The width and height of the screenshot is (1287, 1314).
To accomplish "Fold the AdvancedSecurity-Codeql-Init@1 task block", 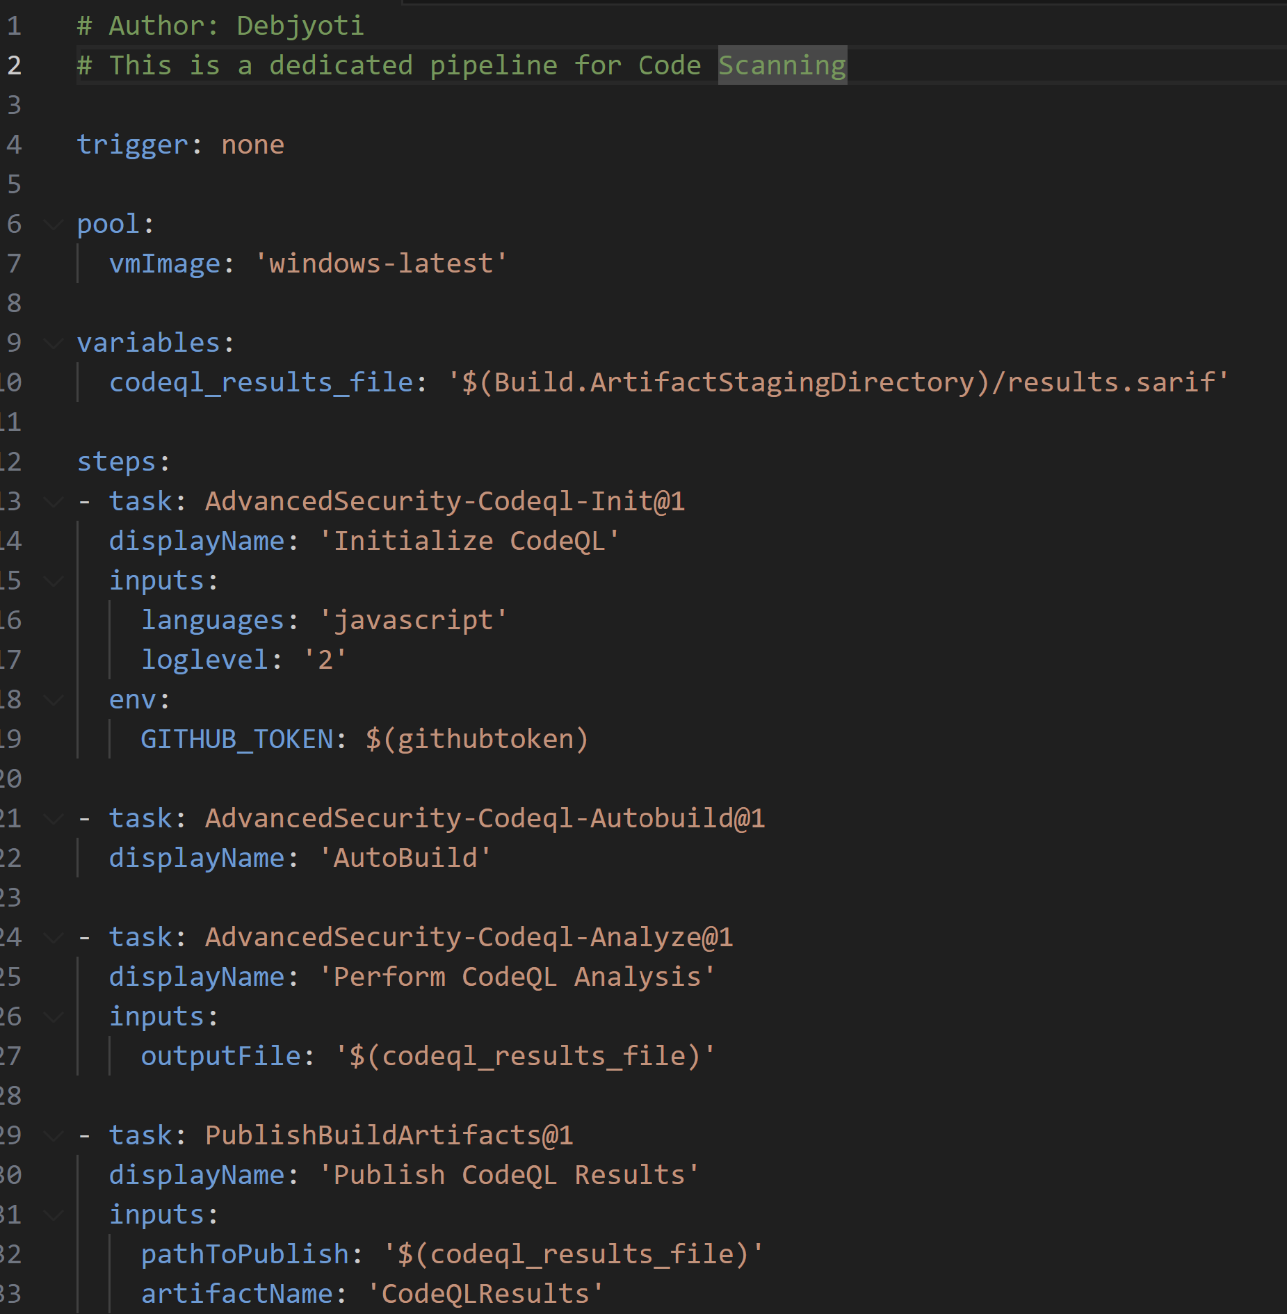I will (53, 502).
